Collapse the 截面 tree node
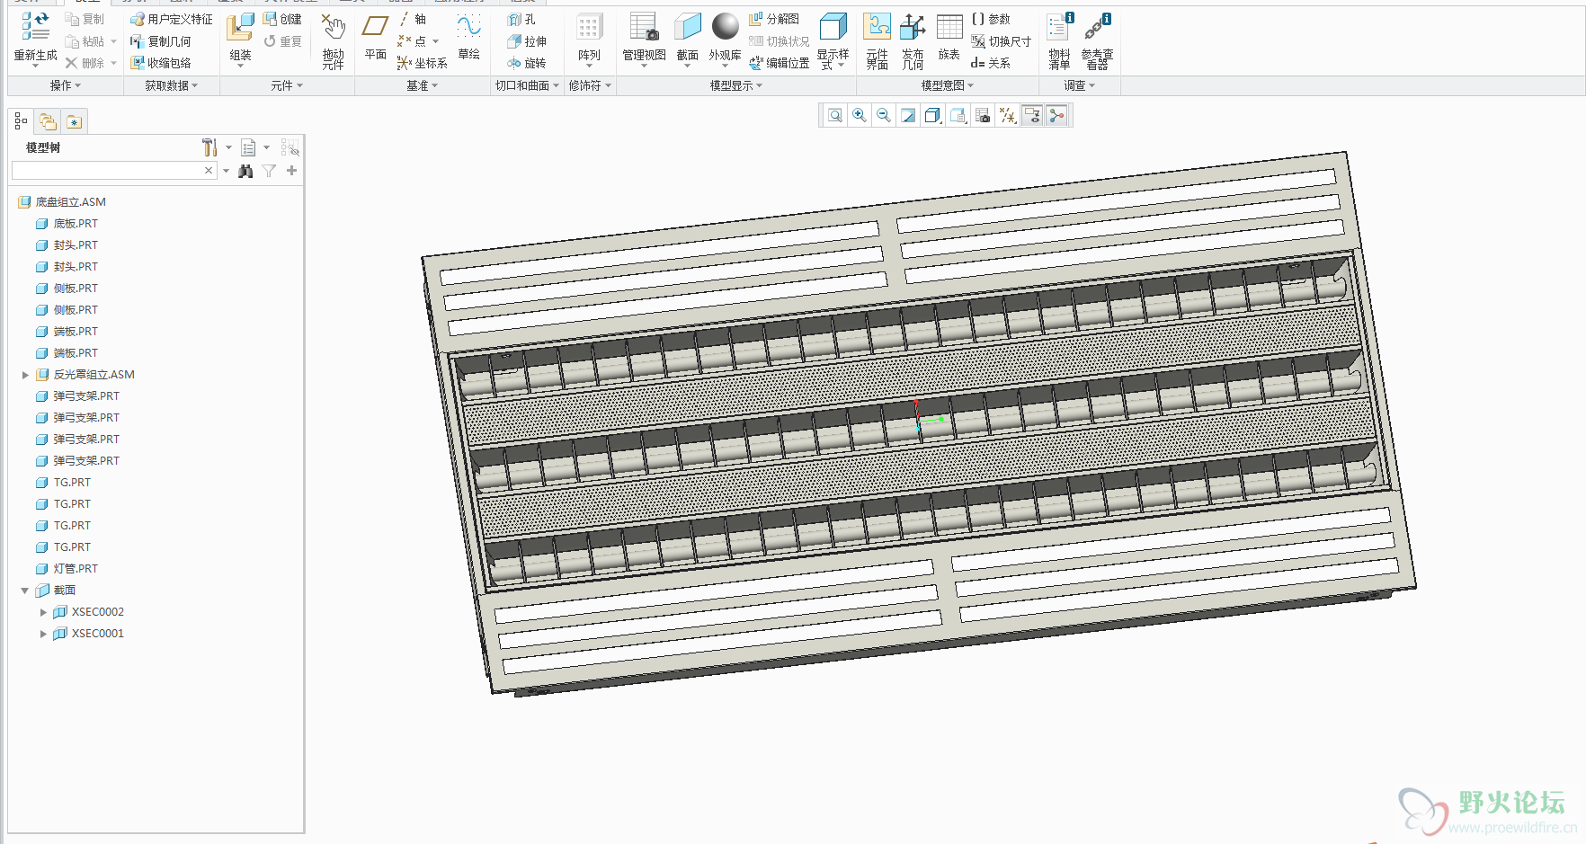Viewport: 1586px width, 844px height. 25,591
